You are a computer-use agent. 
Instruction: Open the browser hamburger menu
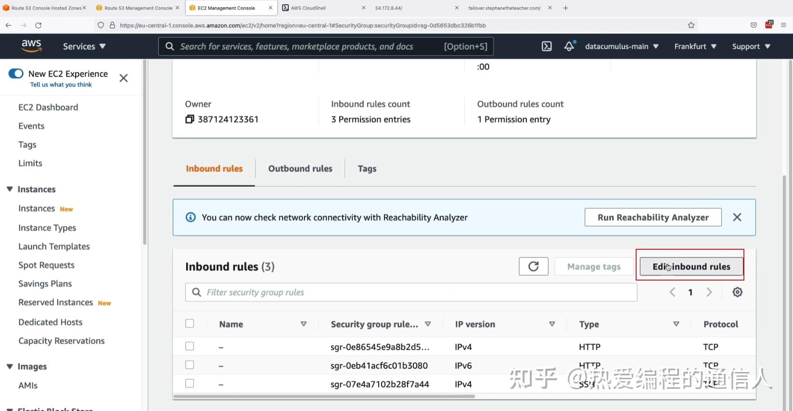tap(783, 25)
